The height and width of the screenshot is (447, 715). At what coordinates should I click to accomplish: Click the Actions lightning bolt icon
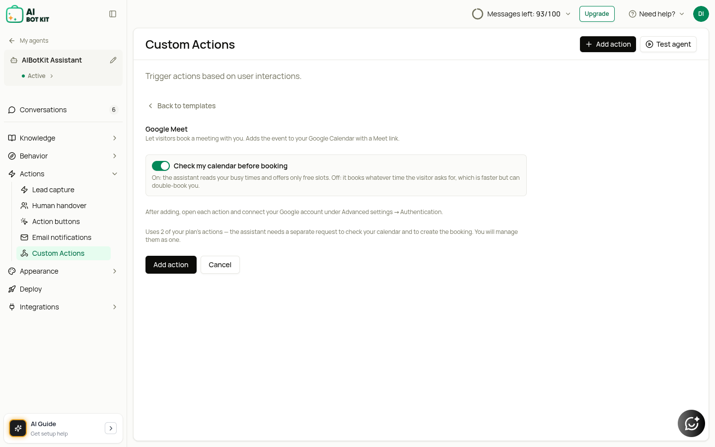12,174
